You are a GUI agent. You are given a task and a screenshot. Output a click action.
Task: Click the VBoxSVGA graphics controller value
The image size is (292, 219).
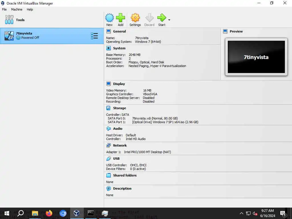(150, 94)
